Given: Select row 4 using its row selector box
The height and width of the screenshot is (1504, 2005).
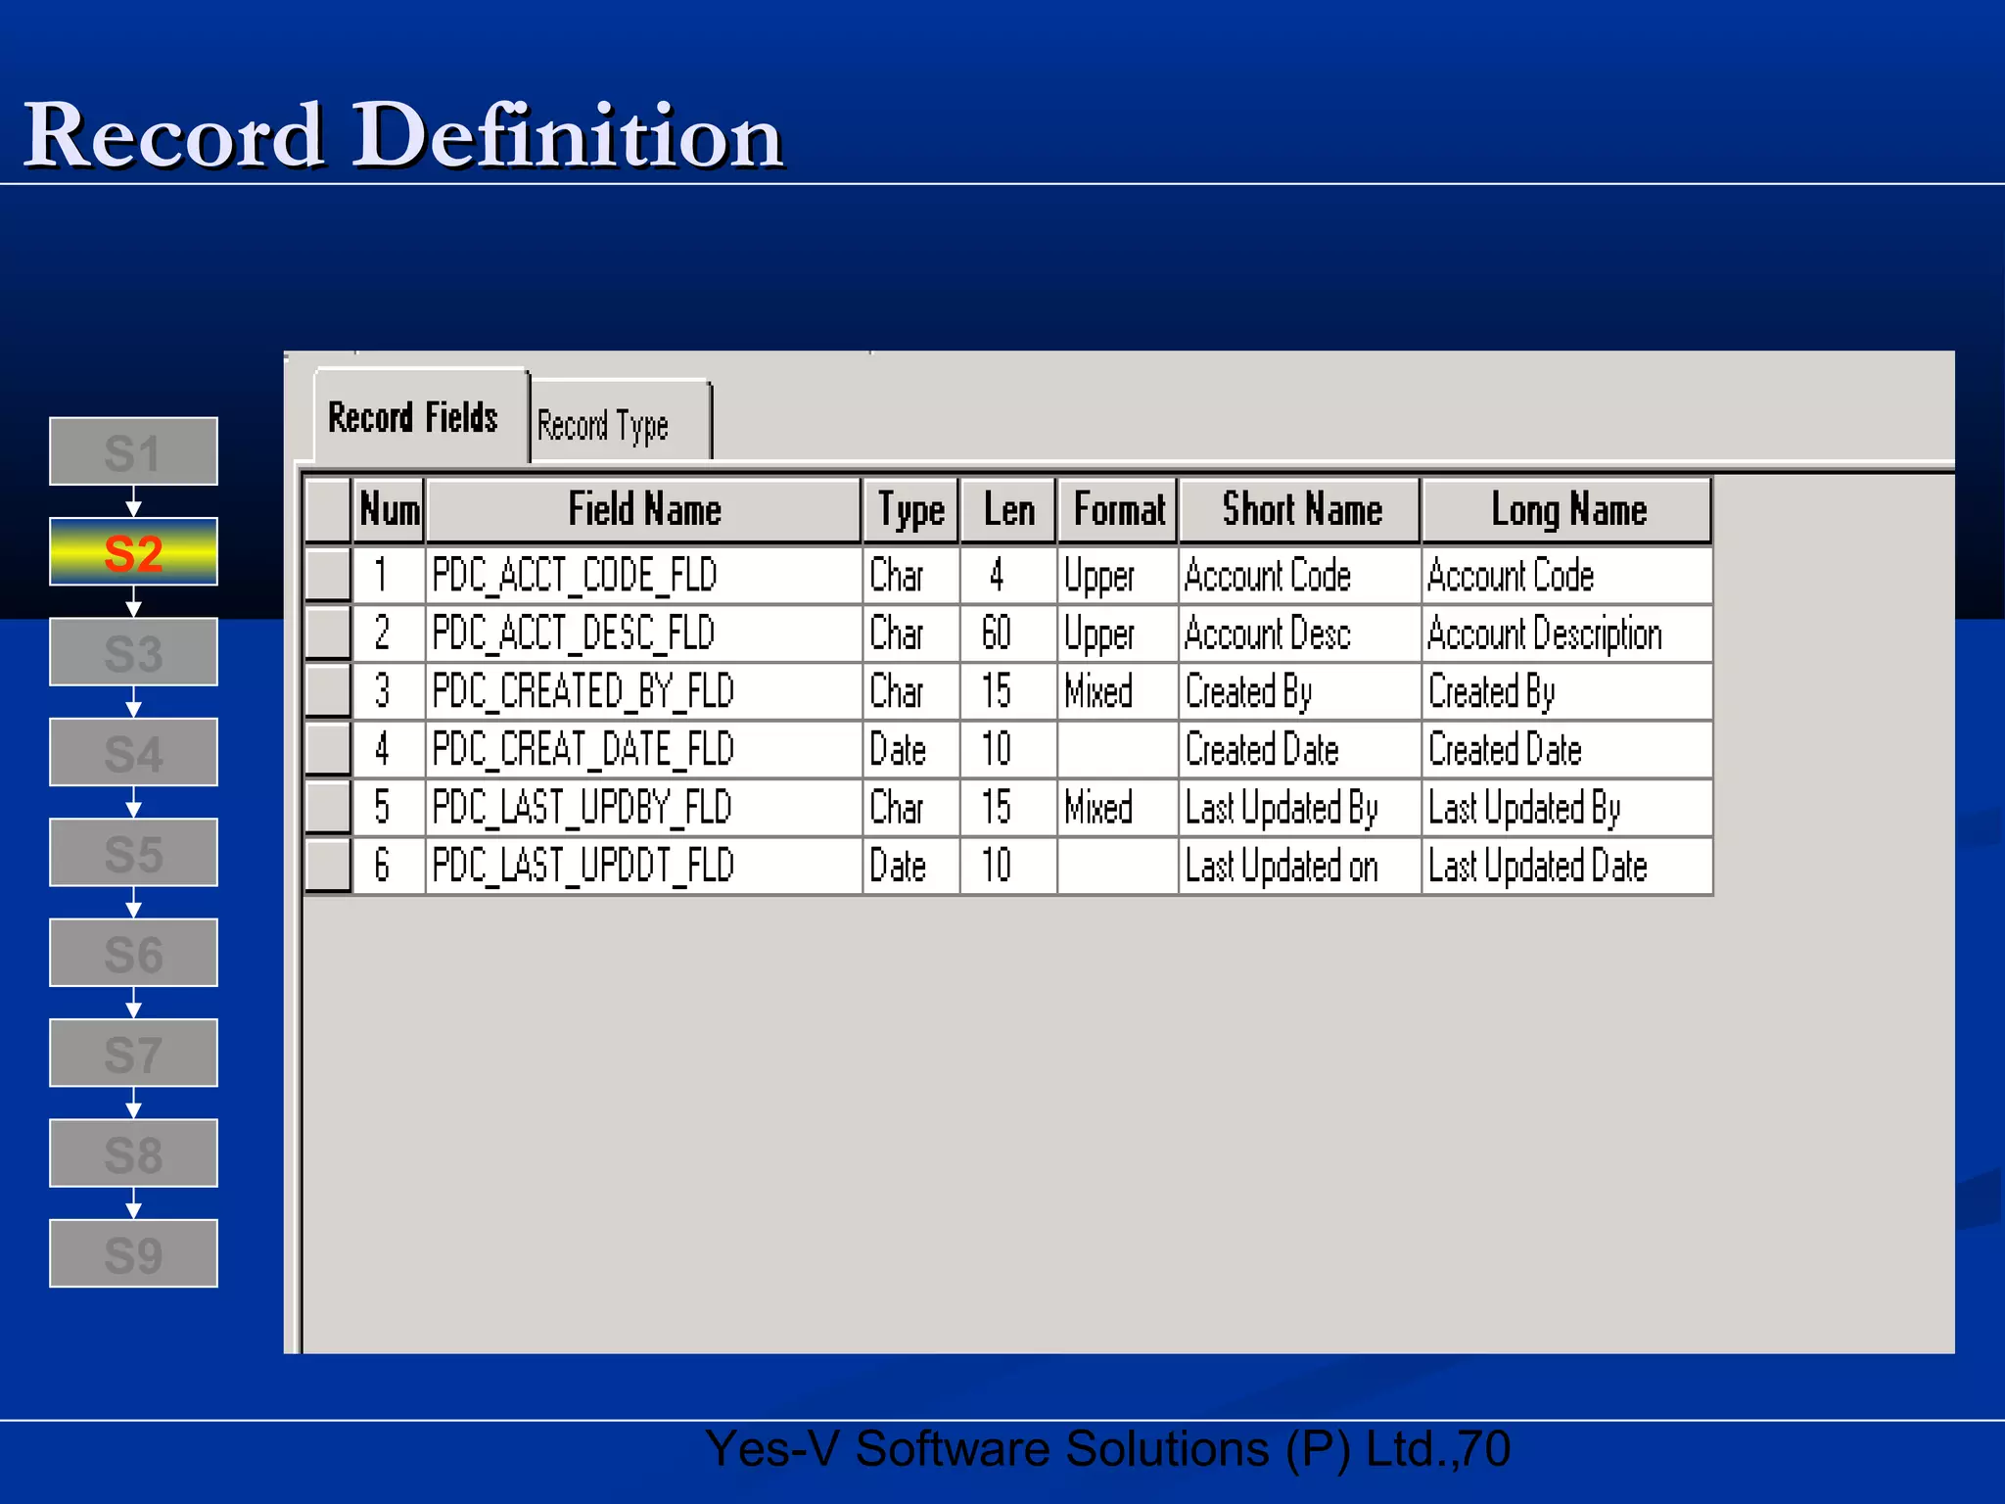Looking at the screenshot, I should click(328, 749).
